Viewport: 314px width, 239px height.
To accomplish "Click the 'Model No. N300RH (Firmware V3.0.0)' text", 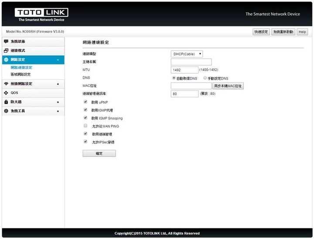I will pos(35,32).
